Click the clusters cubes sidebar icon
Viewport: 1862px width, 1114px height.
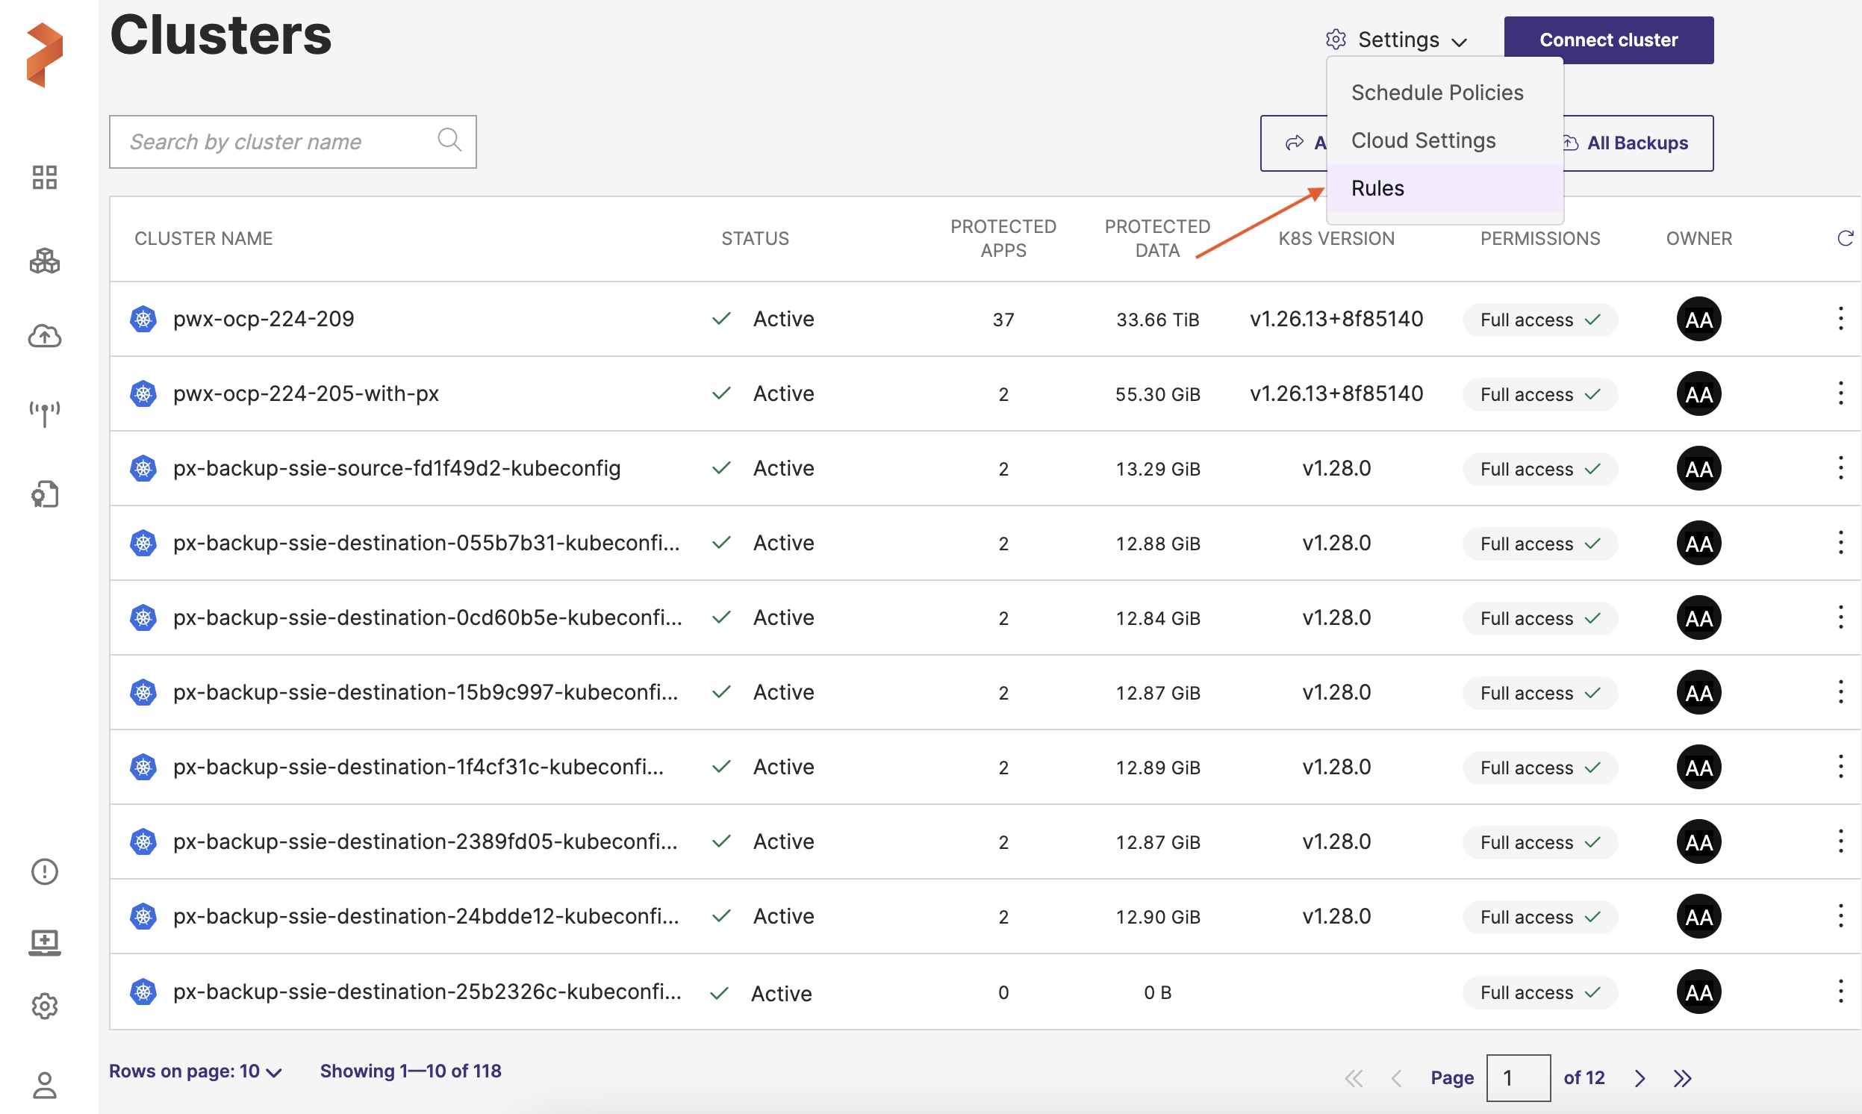pos(44,261)
